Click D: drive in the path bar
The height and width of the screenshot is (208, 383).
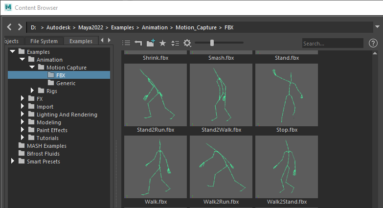(x=33, y=27)
